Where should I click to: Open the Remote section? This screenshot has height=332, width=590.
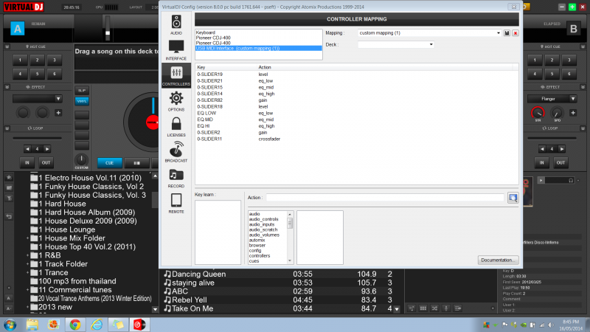pyautogui.click(x=176, y=204)
